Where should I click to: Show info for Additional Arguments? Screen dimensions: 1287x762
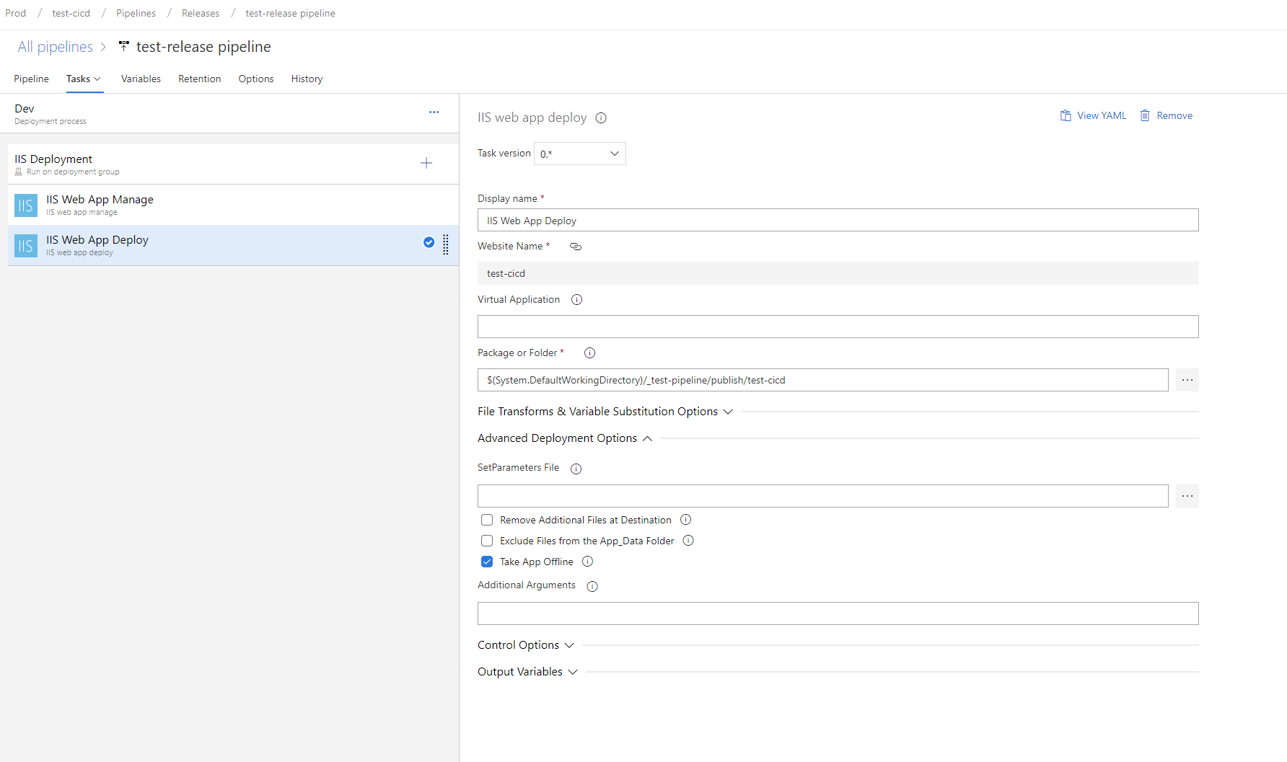pos(592,587)
